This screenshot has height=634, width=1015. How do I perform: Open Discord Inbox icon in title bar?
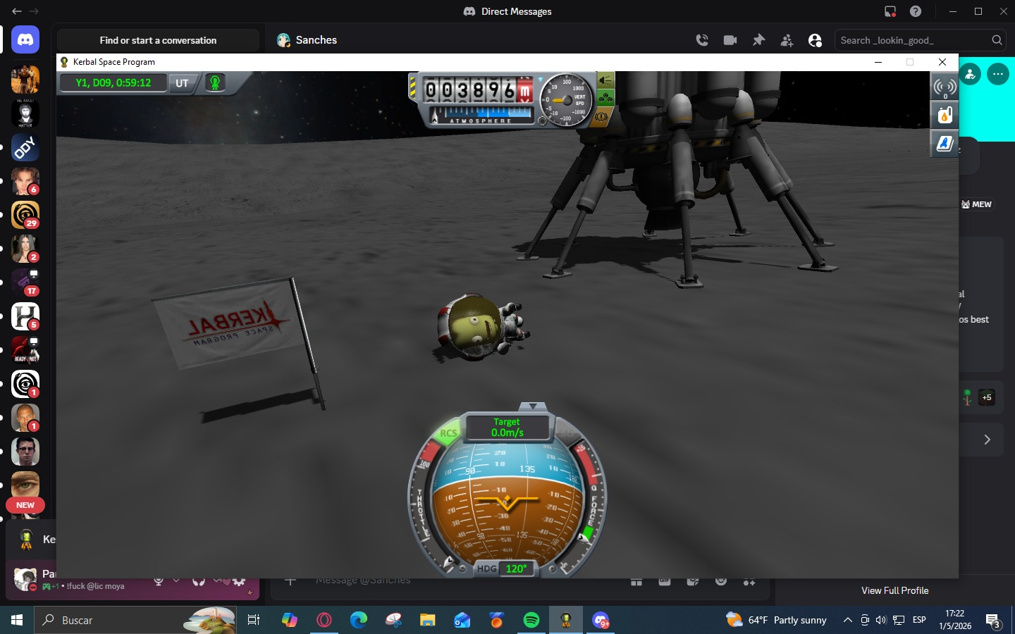click(x=890, y=11)
